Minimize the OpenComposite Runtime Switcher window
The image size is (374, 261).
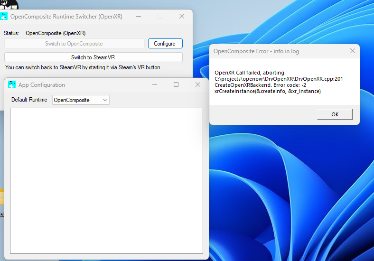[x=139, y=16]
